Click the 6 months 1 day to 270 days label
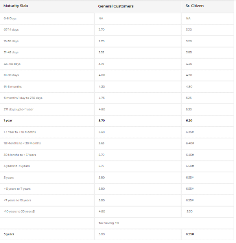236x243 pixels. [23, 98]
